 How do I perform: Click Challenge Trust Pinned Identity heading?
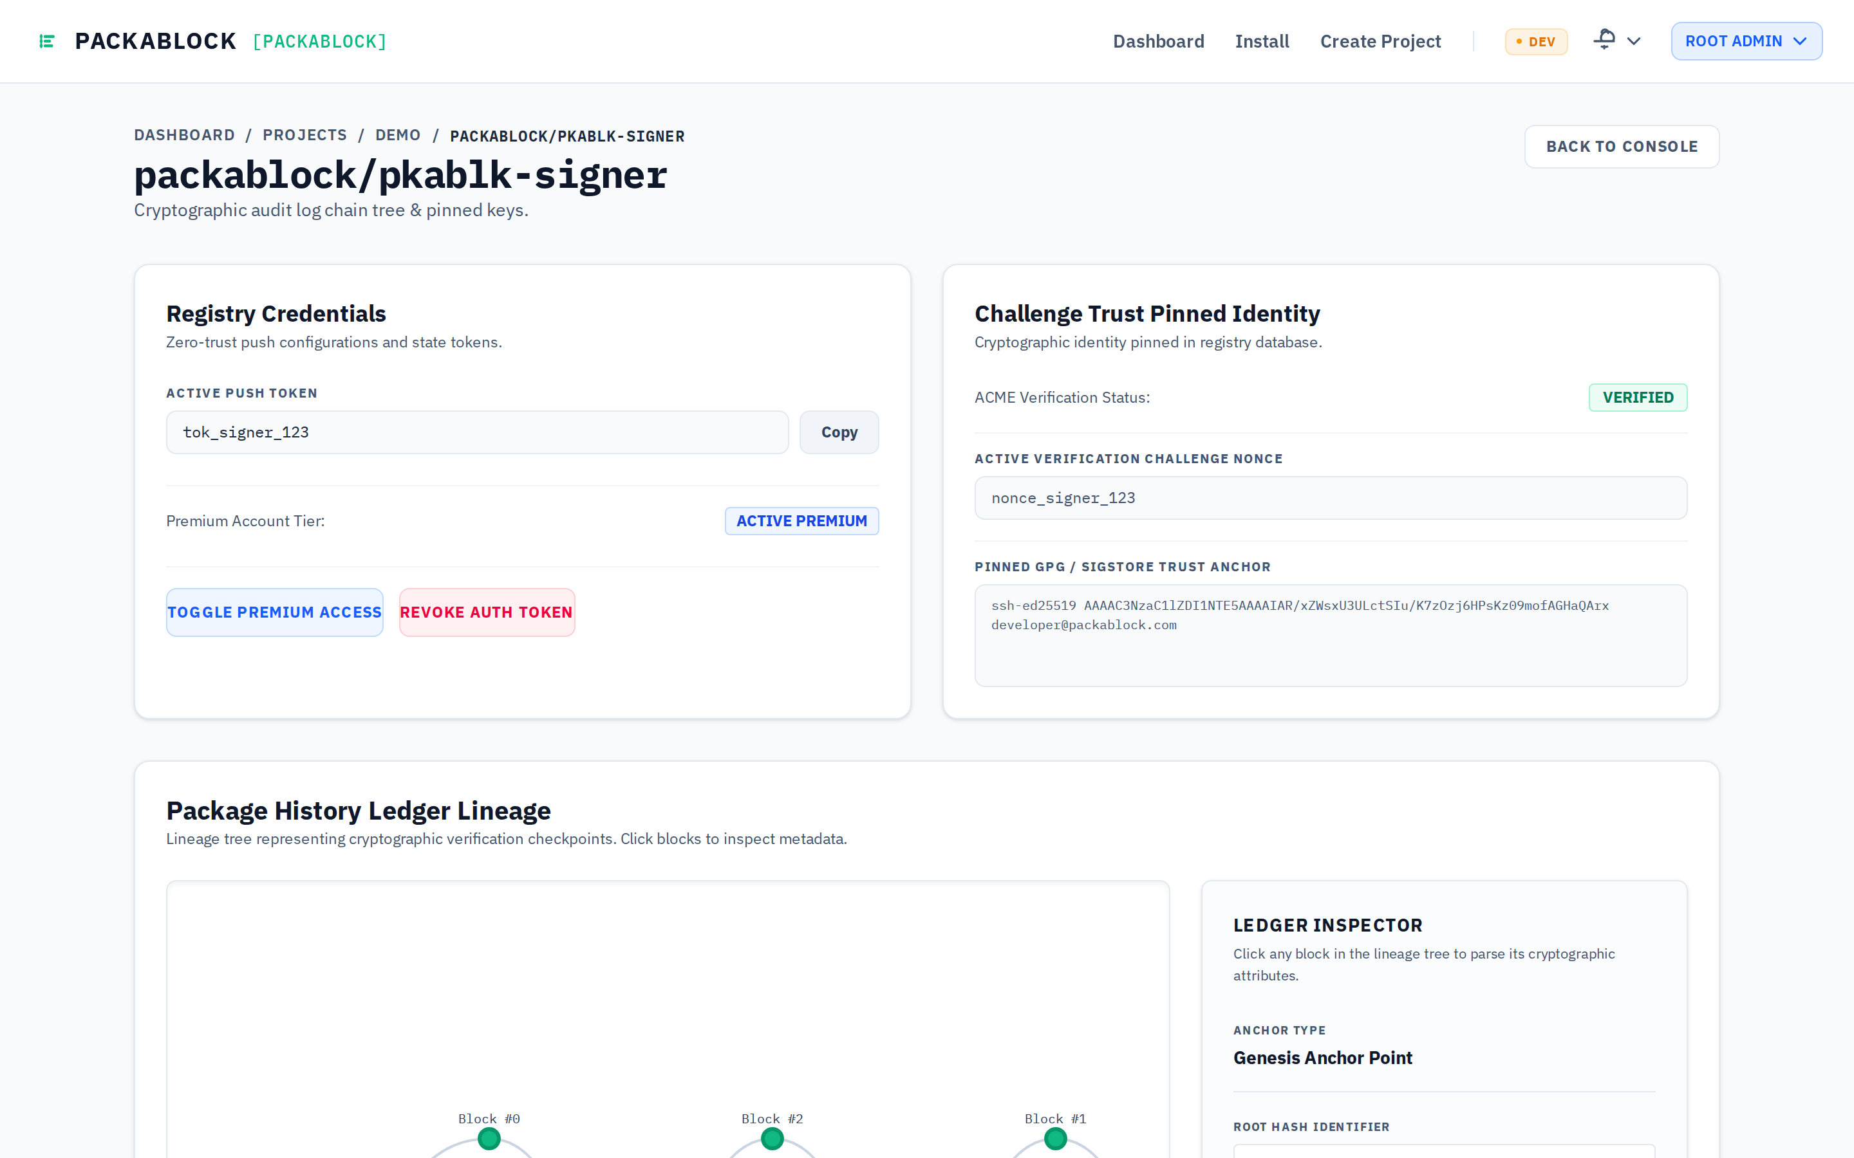1147,313
